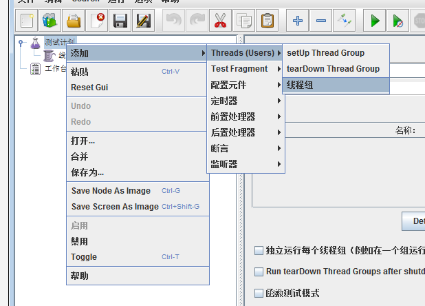Choose 保存为... menu entry

138,172
